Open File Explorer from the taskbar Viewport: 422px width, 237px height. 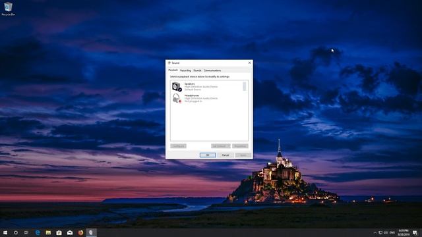(x=48, y=232)
